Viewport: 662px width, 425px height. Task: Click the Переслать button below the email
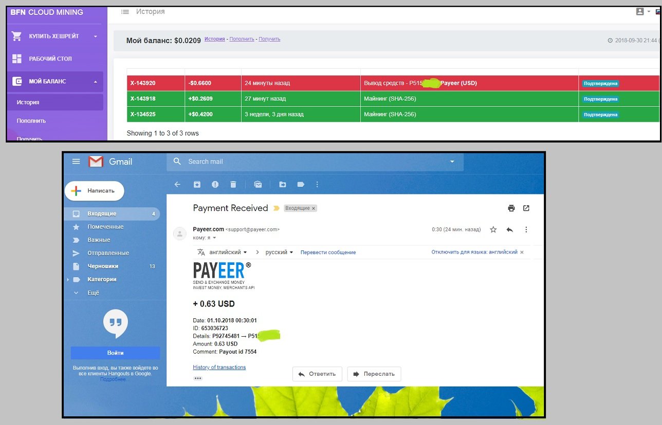(374, 374)
